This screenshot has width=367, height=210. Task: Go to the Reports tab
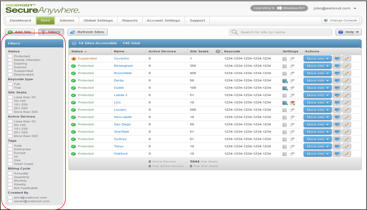(x=130, y=20)
